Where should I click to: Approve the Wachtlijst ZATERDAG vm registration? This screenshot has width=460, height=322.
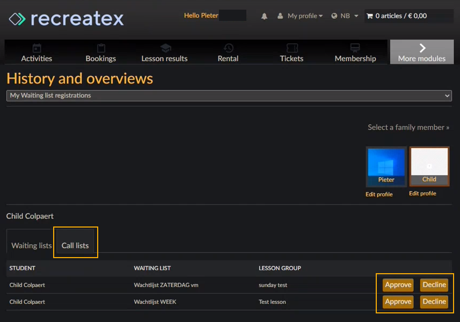(398, 285)
